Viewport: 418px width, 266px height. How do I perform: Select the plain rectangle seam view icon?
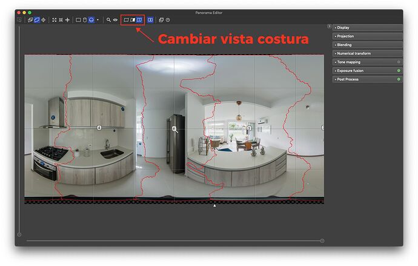(126, 20)
